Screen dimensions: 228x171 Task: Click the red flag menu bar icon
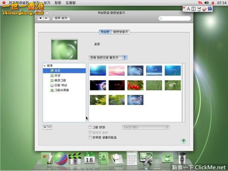[200, 2]
